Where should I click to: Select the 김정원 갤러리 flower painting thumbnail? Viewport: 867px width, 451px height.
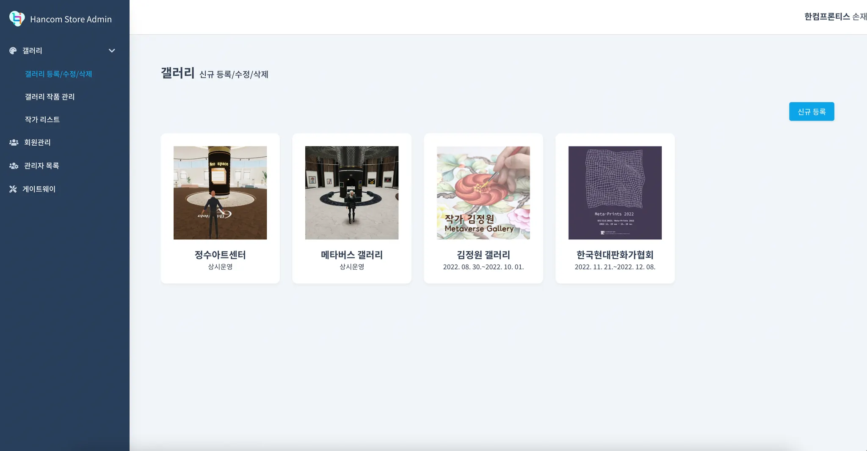[483, 193]
